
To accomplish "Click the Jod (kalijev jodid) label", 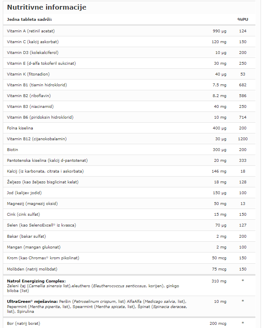I will pos(24,193).
